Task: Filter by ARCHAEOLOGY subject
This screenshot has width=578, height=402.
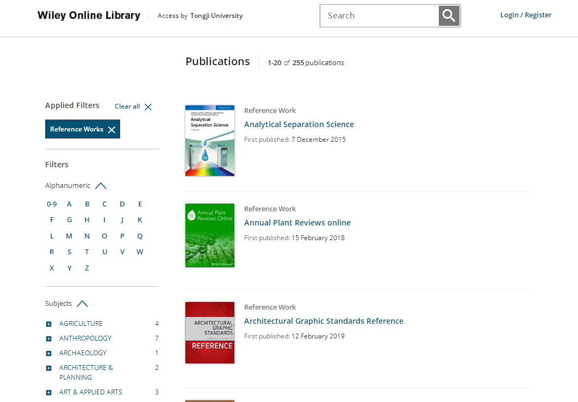Action: click(x=83, y=353)
